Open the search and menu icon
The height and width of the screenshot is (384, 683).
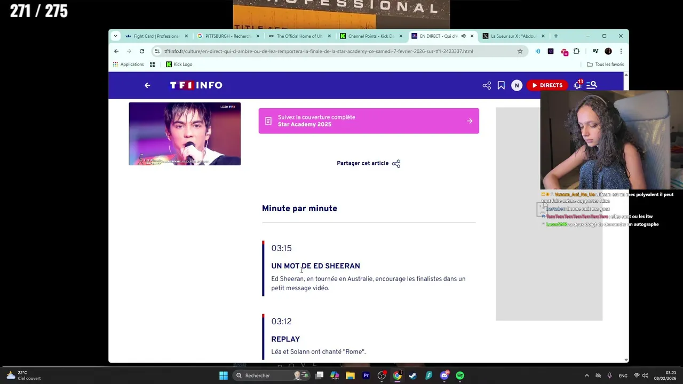(x=592, y=85)
